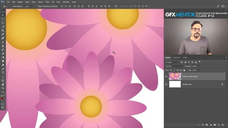The image size is (228, 128).
Task: Filter for adjustment layers icon
Action: pyautogui.click(x=185, y=62)
